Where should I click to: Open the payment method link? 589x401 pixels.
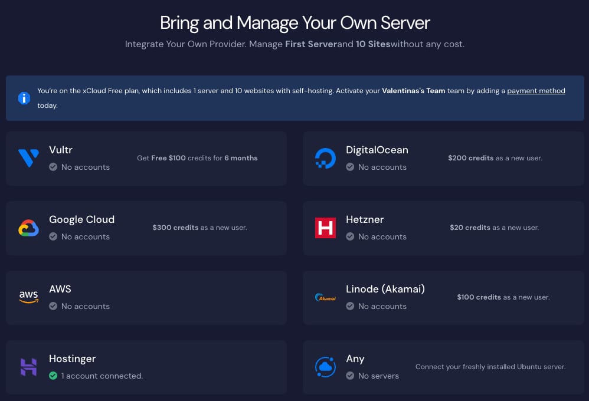point(536,90)
